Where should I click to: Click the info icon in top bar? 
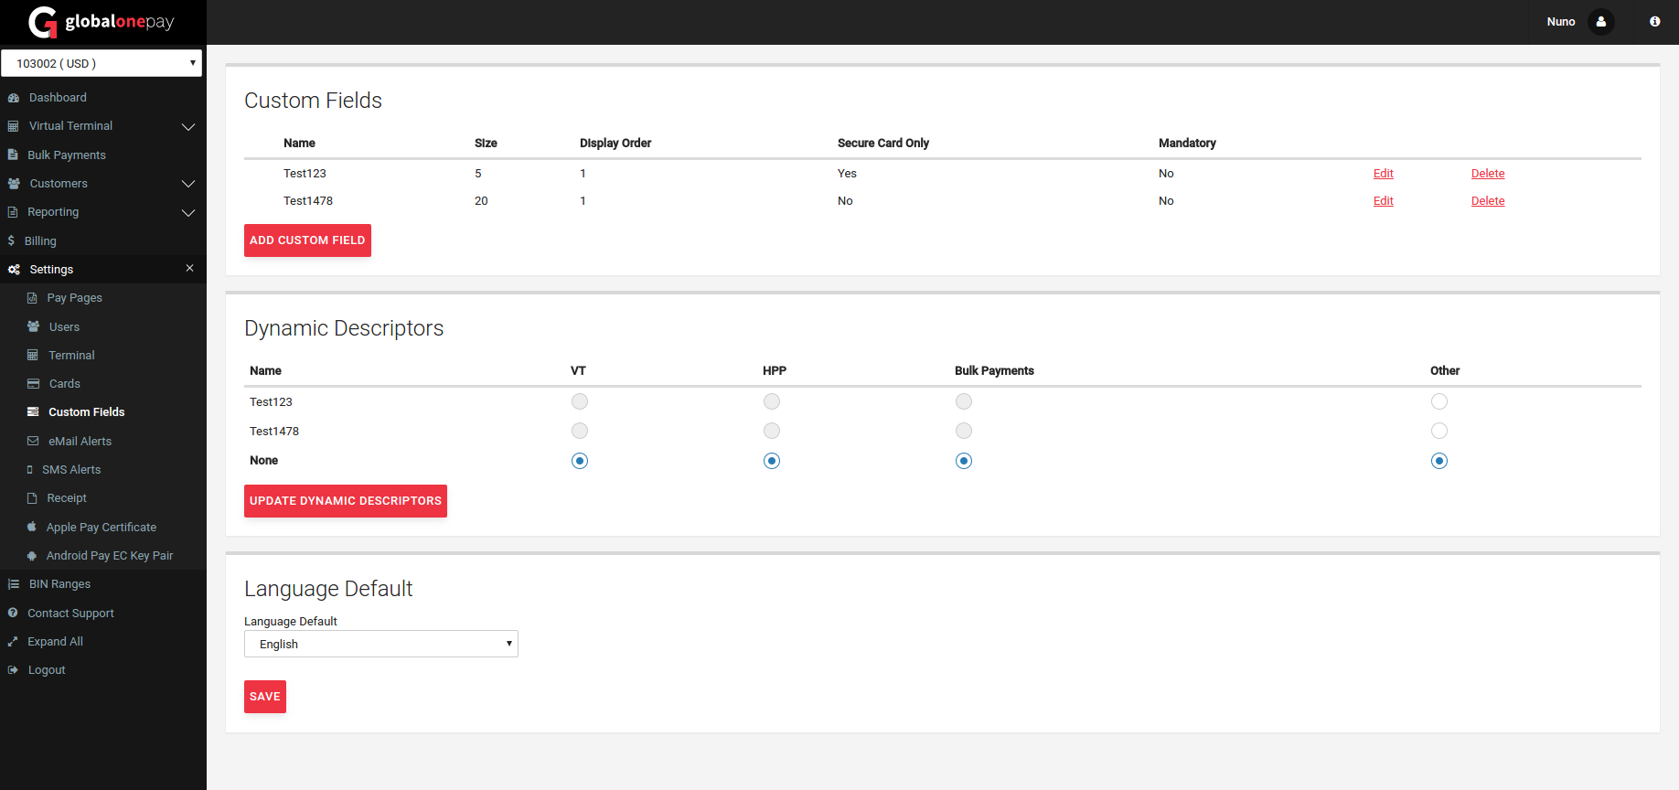tap(1655, 22)
